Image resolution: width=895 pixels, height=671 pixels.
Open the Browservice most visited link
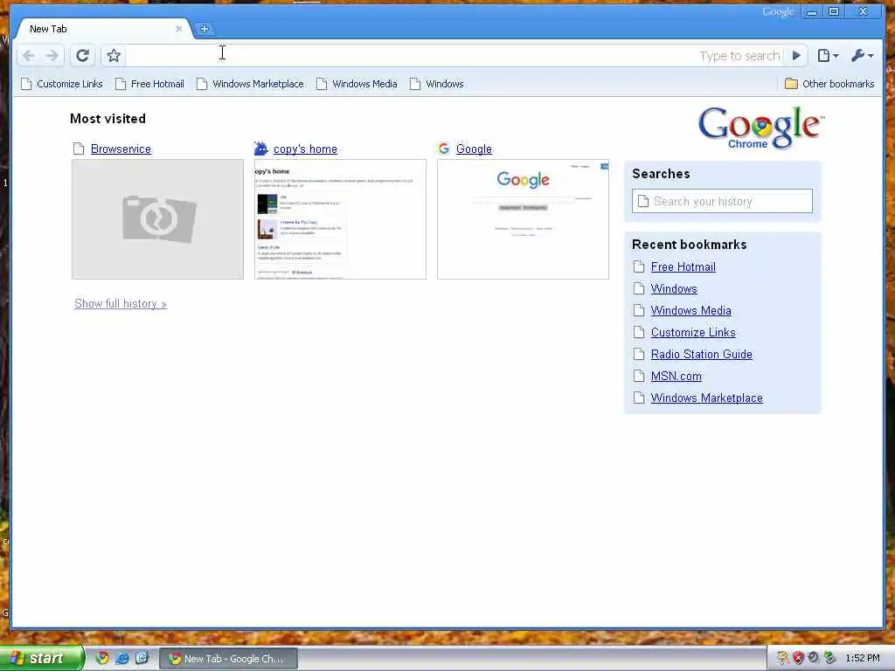coord(121,149)
